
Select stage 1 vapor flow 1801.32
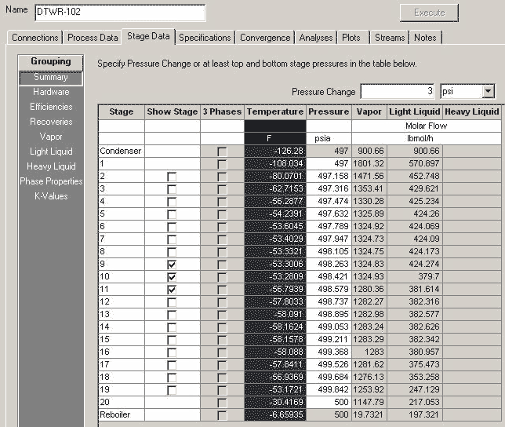pos(369,163)
